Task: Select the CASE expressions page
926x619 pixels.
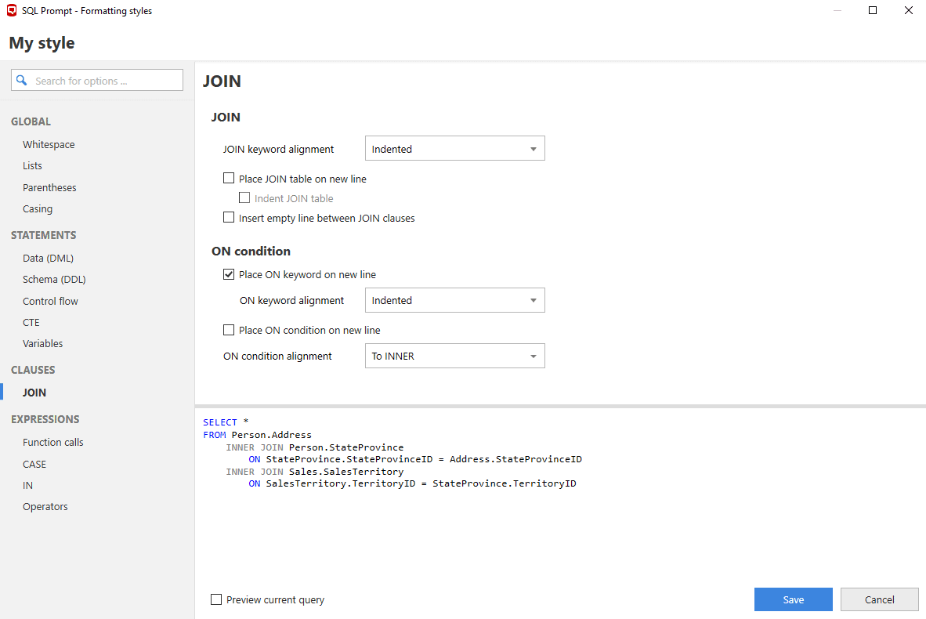Action: pos(34,464)
